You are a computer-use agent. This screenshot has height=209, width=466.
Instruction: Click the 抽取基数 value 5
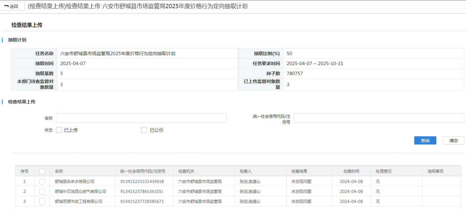62,74
